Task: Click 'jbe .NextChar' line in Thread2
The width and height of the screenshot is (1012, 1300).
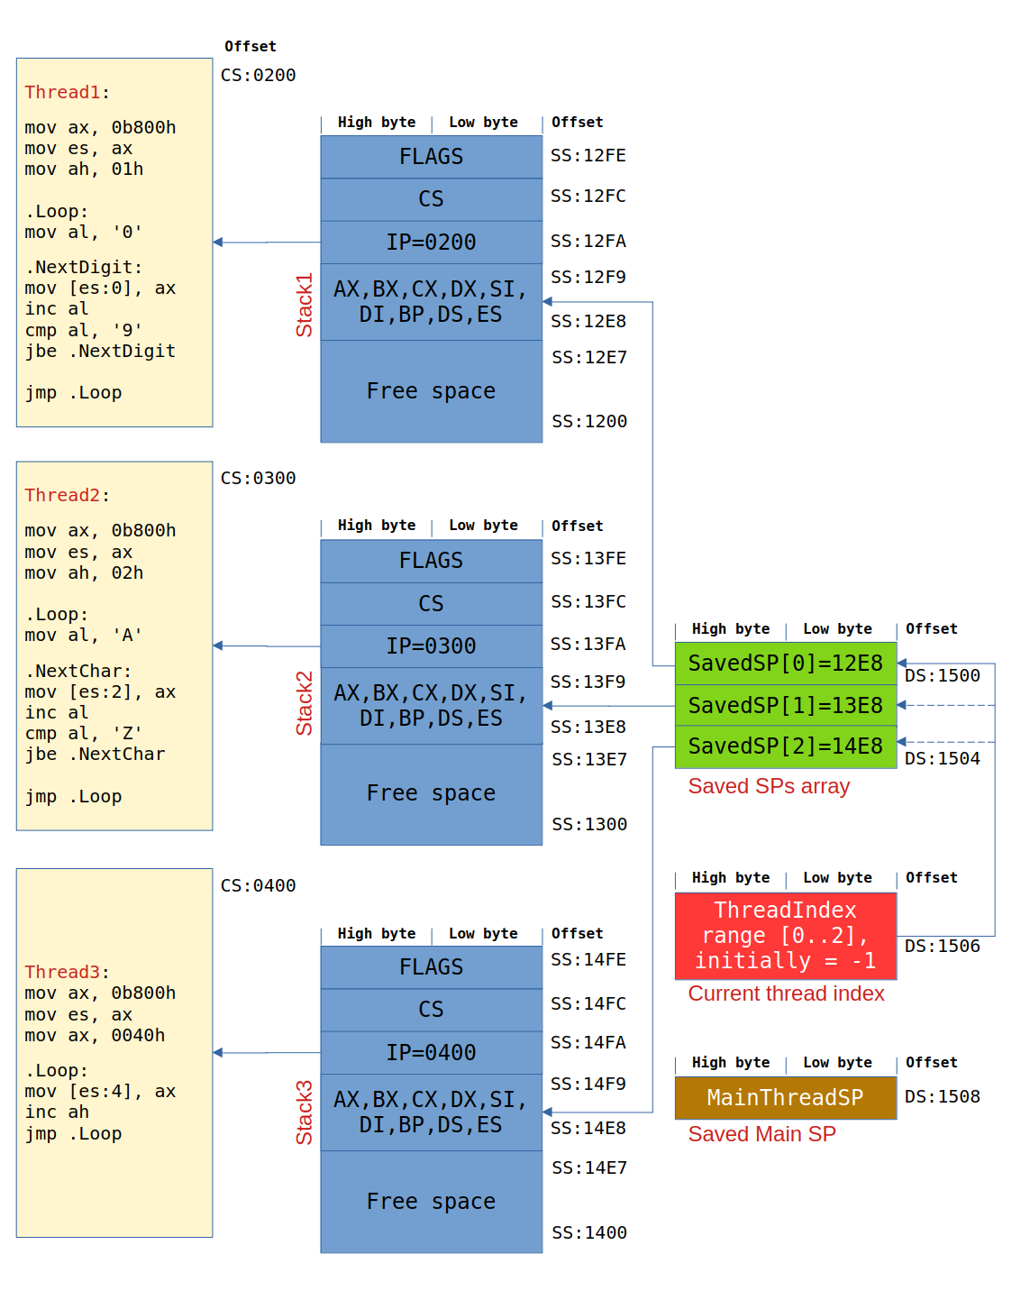Action: click(95, 755)
